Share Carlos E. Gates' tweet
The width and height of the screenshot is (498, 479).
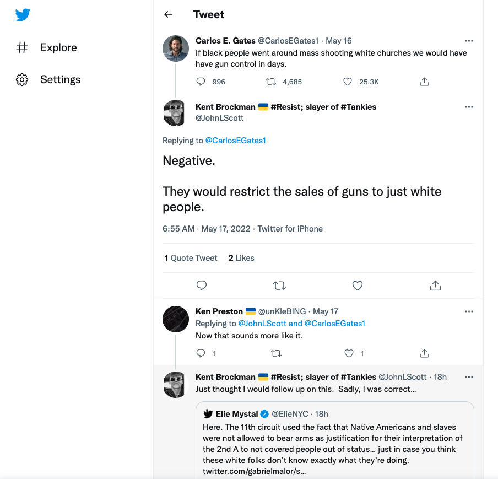pos(424,82)
